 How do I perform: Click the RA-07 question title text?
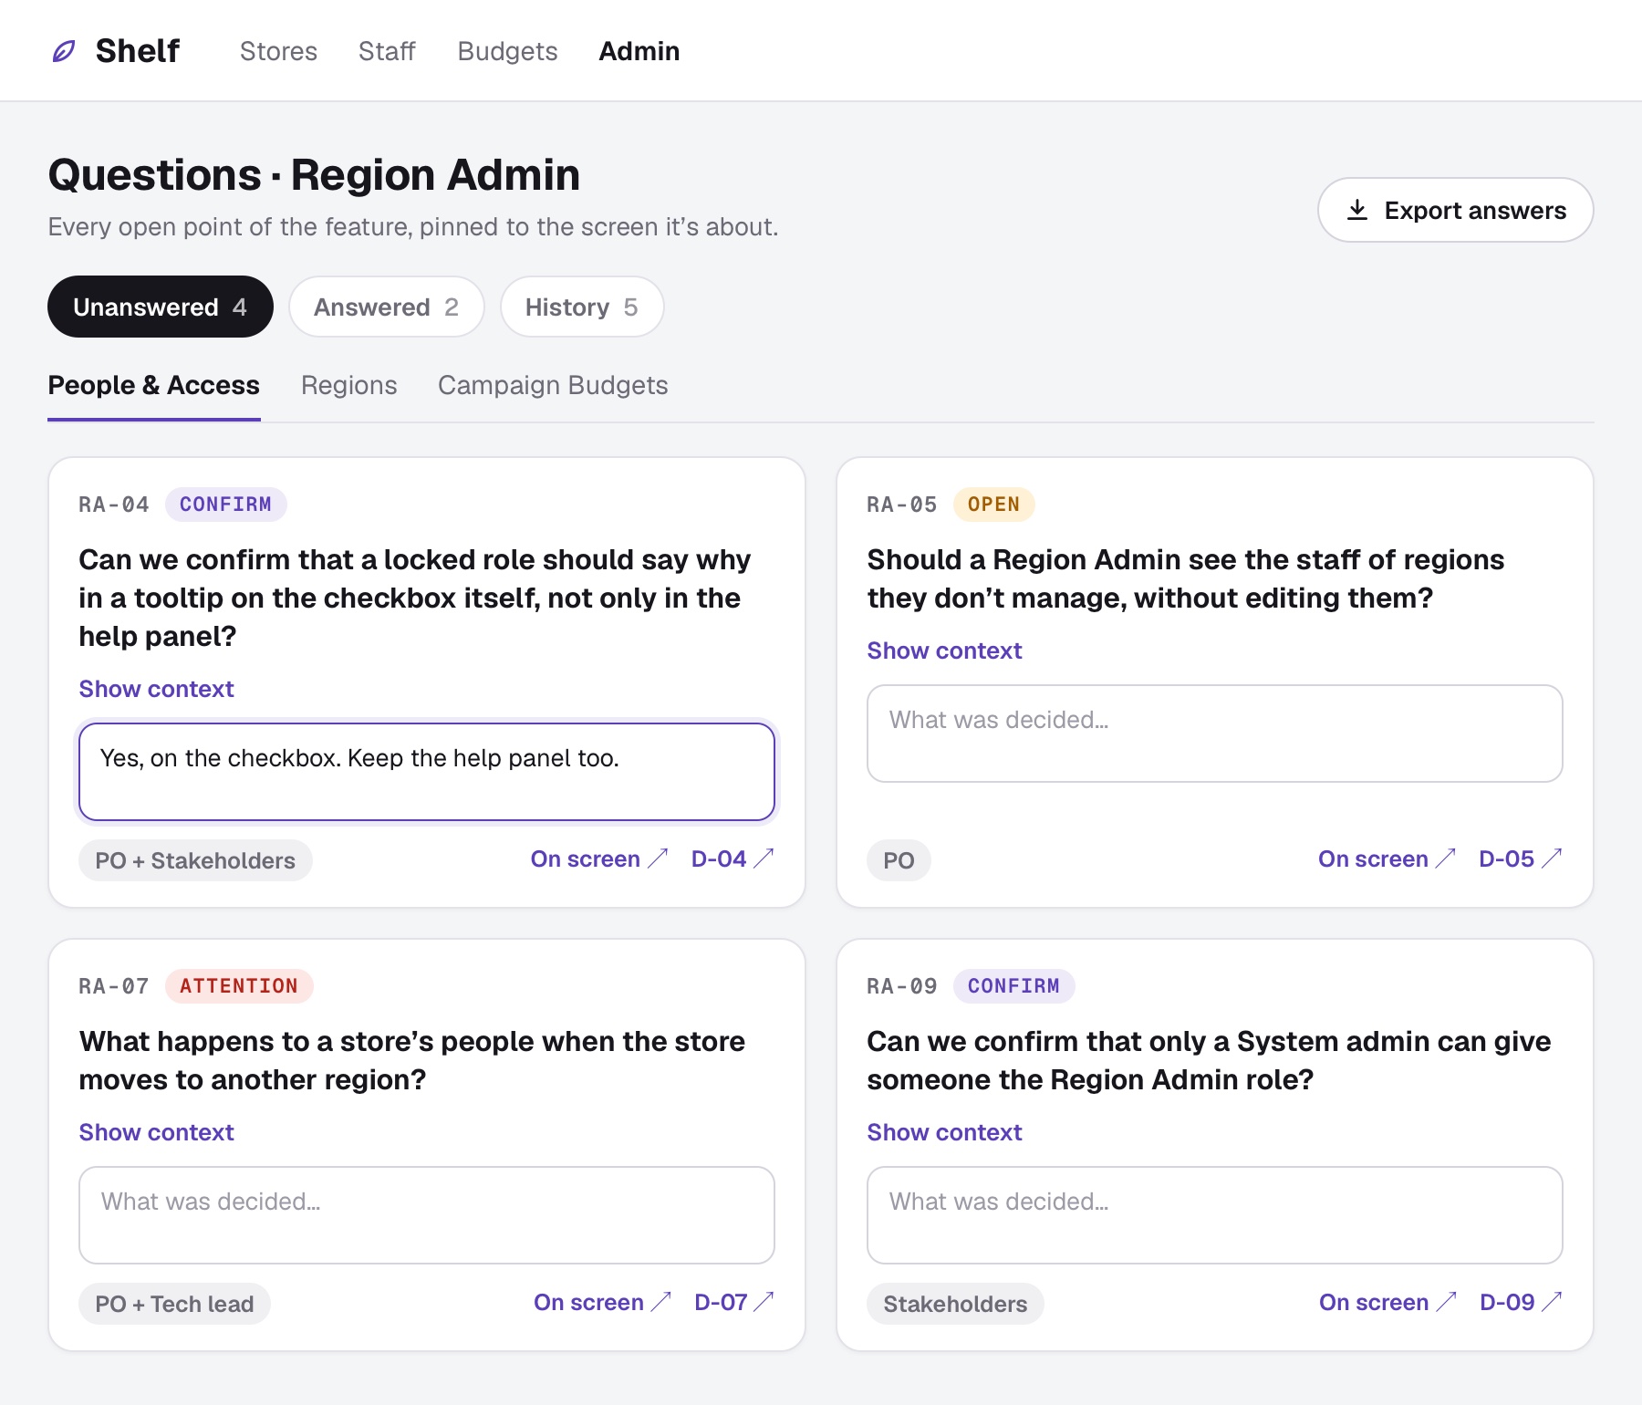(412, 1060)
